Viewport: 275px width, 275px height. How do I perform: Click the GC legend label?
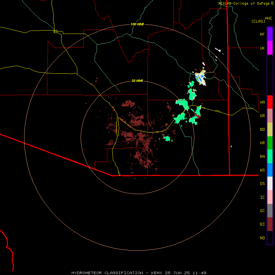point(262,211)
